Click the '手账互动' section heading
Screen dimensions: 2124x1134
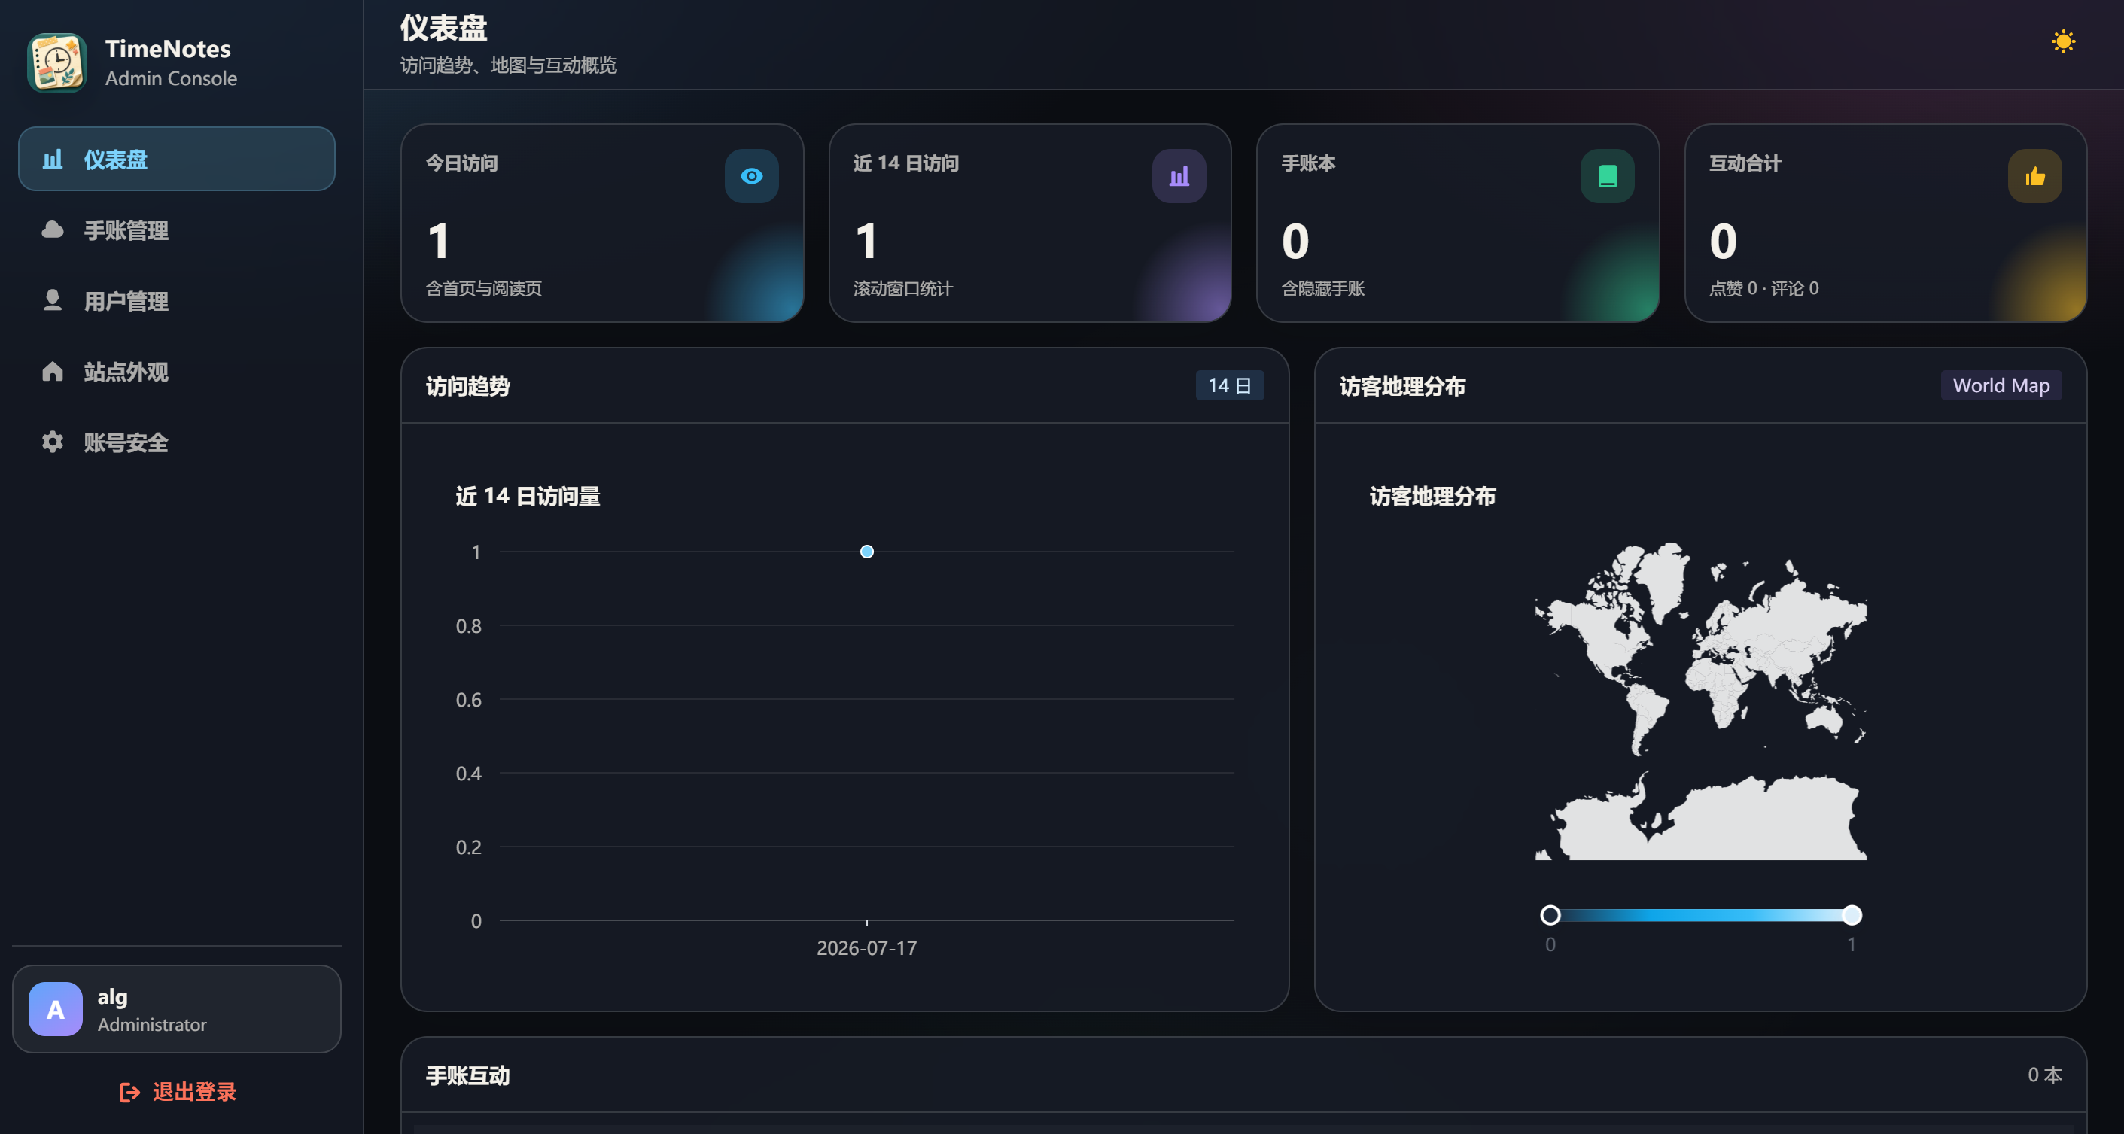click(x=467, y=1075)
